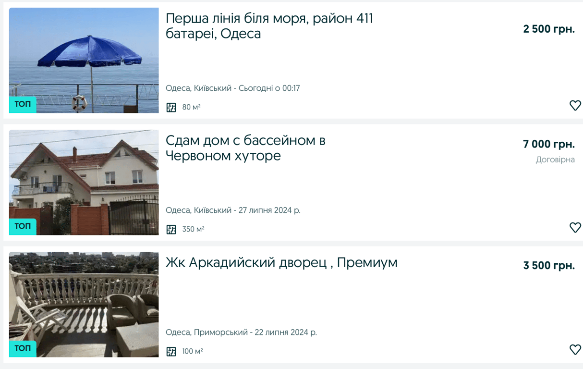Viewport: 583px width, 369px height.
Task: Select the Договірна label below 7 000 грн
Action: coord(555,160)
